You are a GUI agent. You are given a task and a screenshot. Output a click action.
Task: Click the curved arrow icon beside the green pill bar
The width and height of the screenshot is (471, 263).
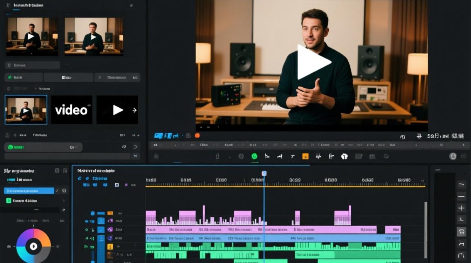click(x=123, y=147)
